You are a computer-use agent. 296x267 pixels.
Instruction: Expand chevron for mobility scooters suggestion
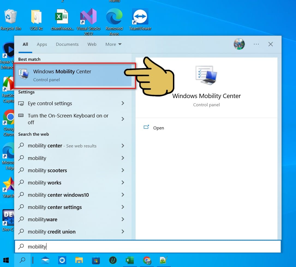click(123, 170)
